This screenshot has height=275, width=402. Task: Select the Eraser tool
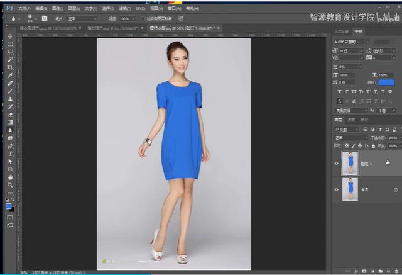(x=10, y=115)
